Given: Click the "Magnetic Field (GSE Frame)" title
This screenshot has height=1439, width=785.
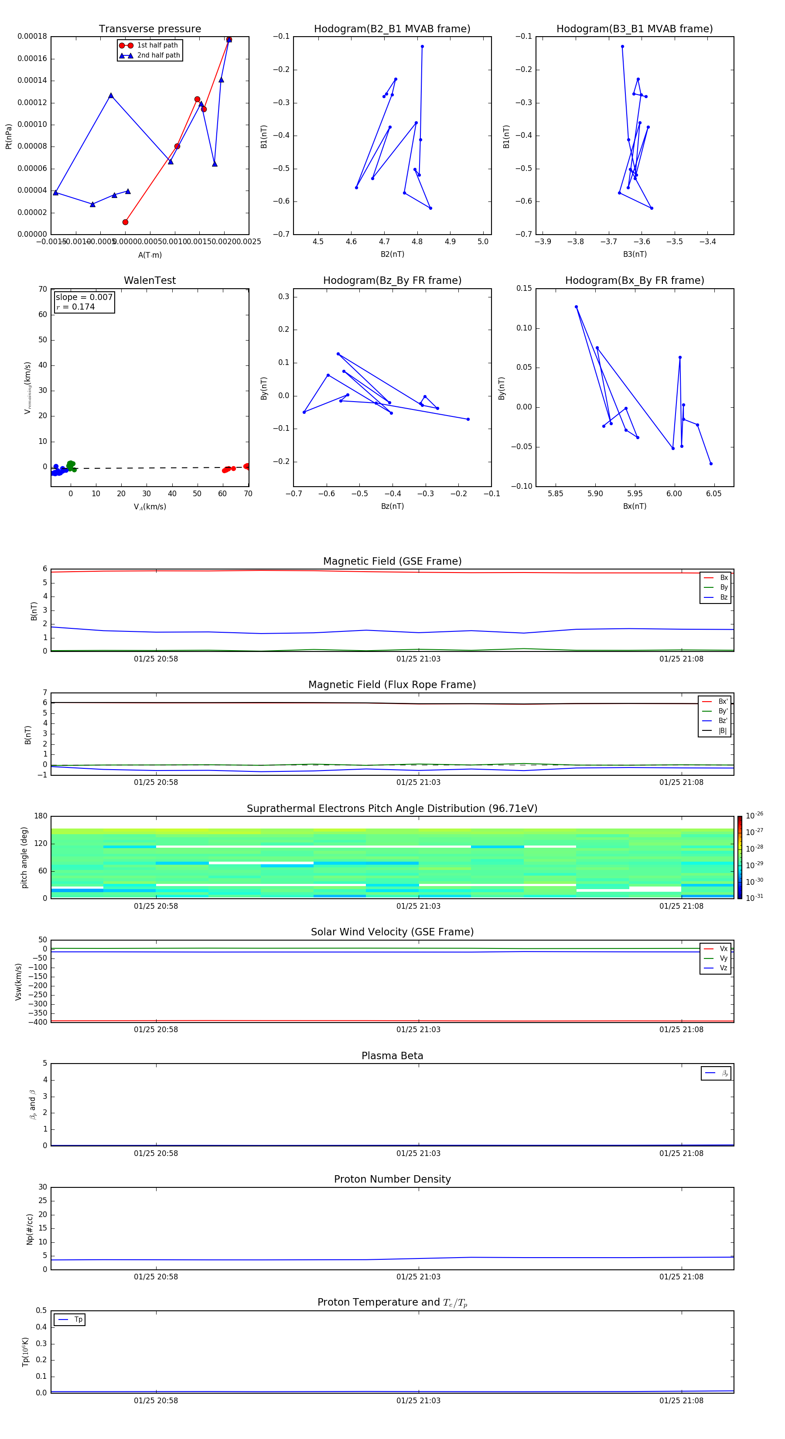Looking at the screenshot, I should (x=392, y=561).
